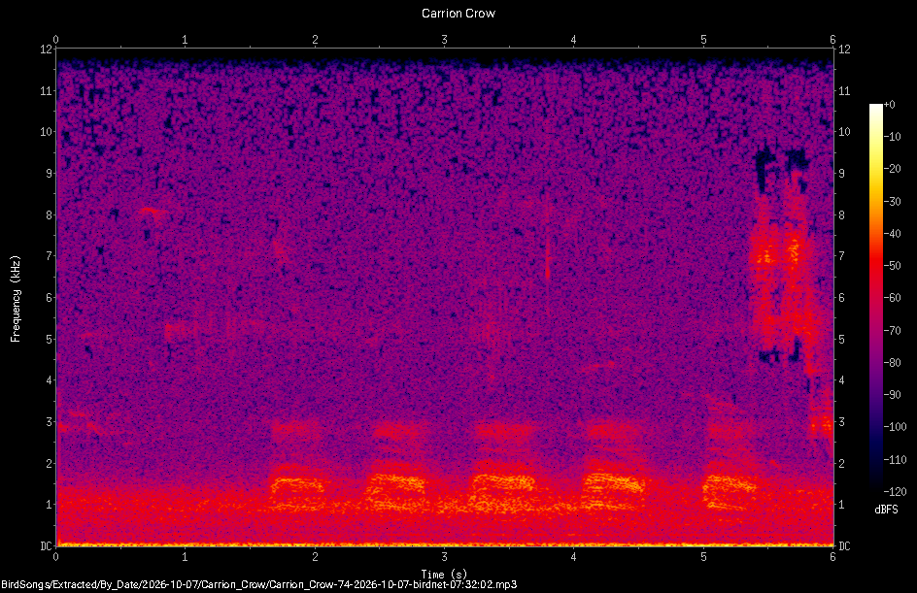Click the first crow call after 1.5 seconds
The width and height of the screenshot is (917, 593).
(297, 486)
